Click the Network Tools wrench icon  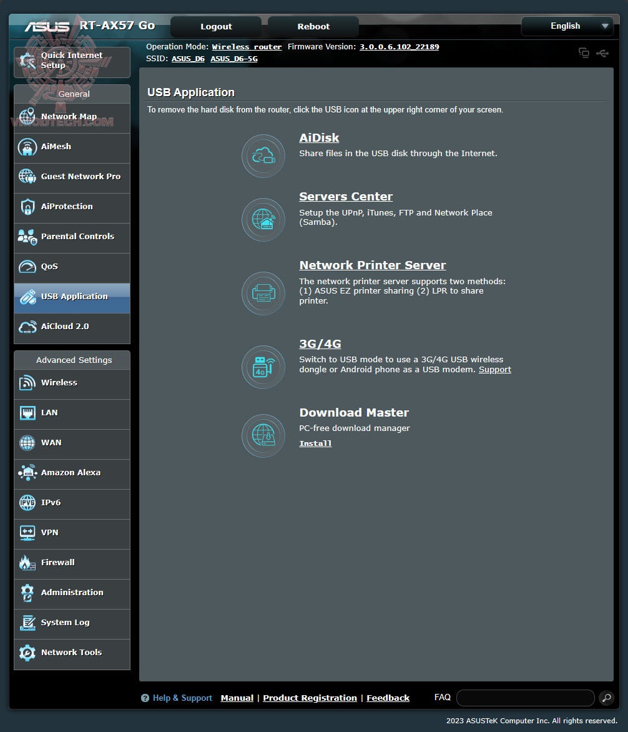27,653
